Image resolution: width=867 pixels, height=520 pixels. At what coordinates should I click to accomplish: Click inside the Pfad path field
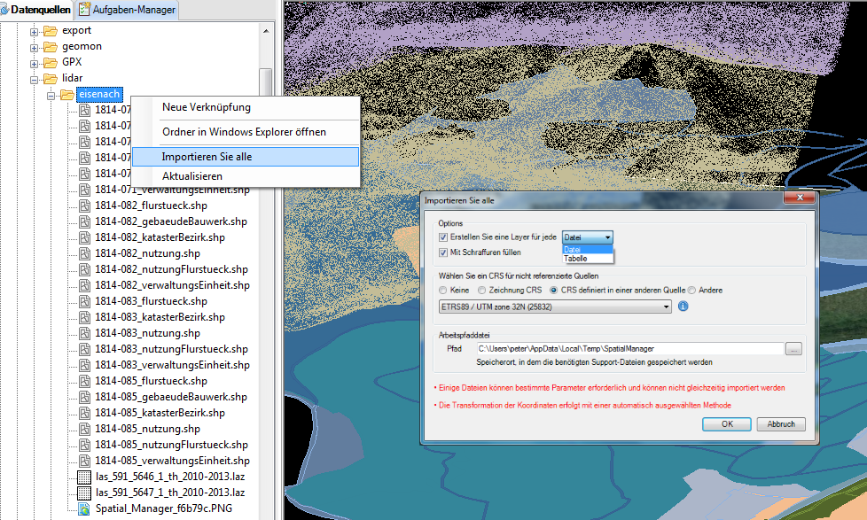click(621, 348)
